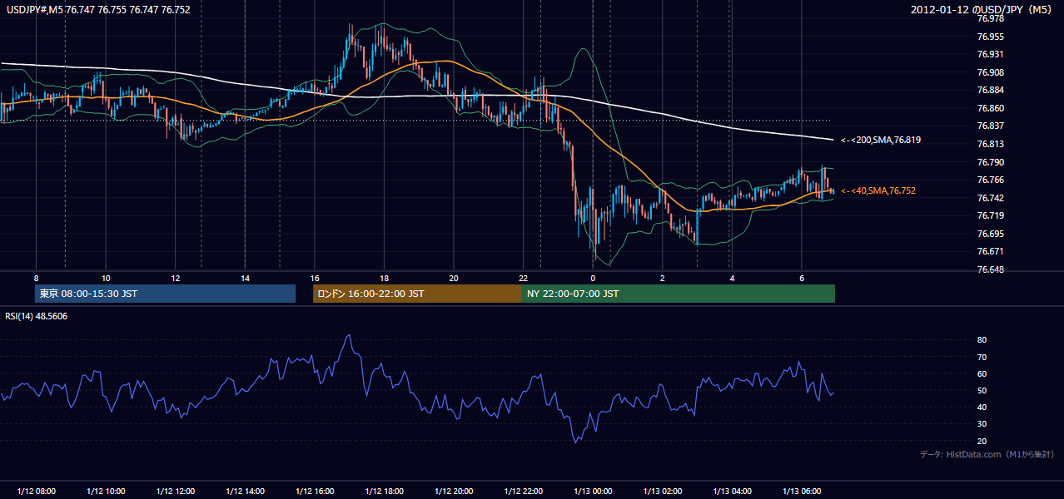Click the 76.908 price axis label
Viewport: 1064px width, 499px height.
pos(990,72)
